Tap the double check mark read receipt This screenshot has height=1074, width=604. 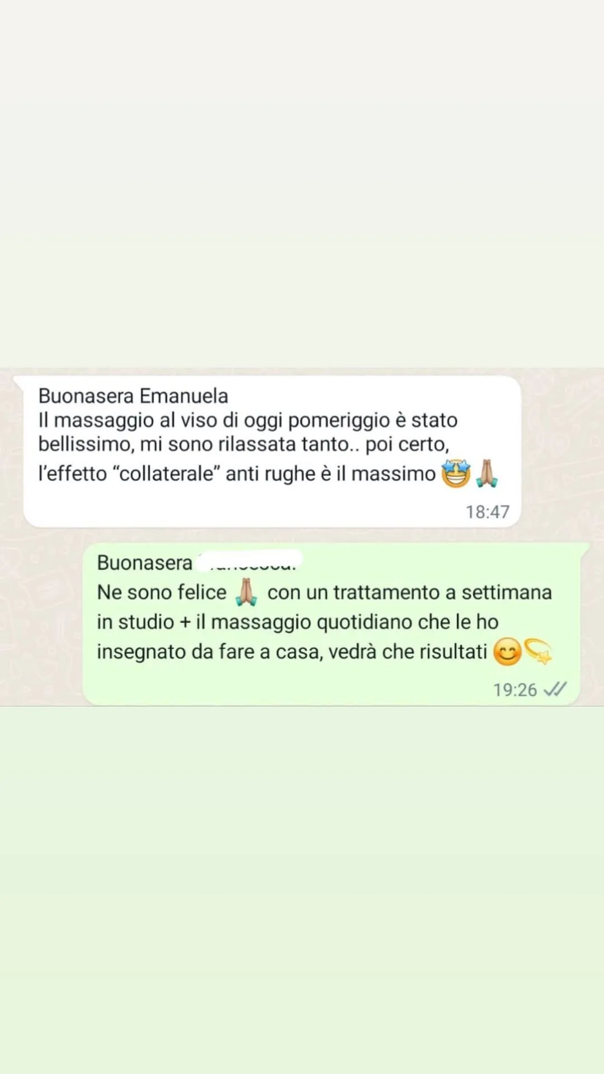555,689
